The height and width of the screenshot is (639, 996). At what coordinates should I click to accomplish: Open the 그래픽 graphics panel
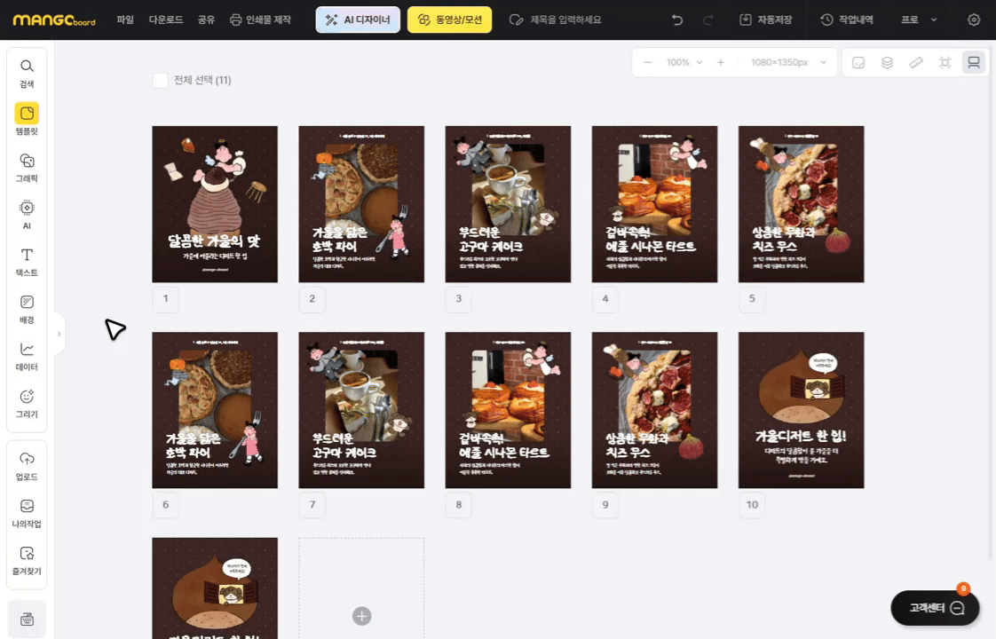click(27, 167)
